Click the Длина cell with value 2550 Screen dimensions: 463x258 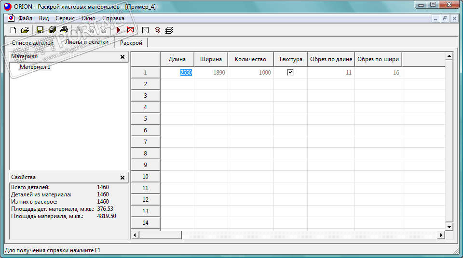[177, 73]
